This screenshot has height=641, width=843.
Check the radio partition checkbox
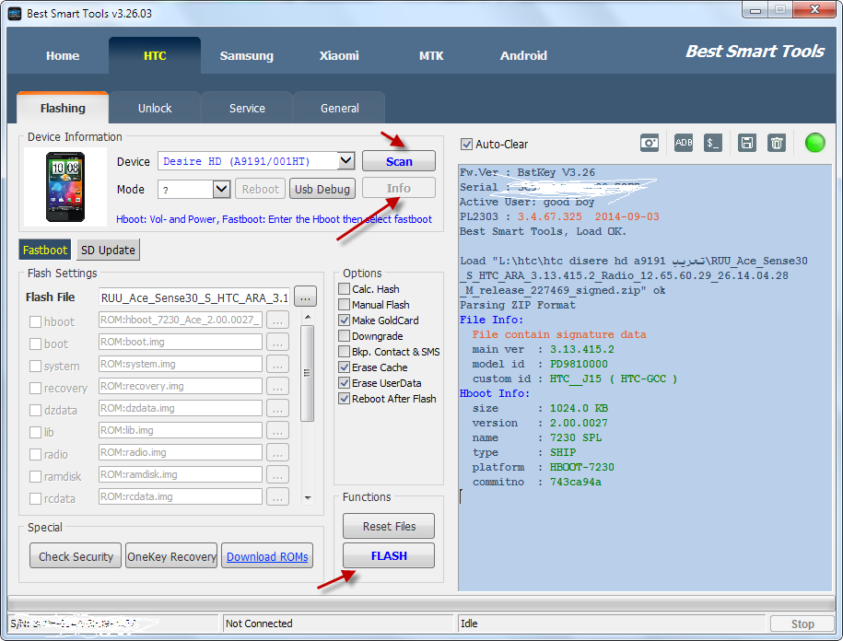coord(36,455)
